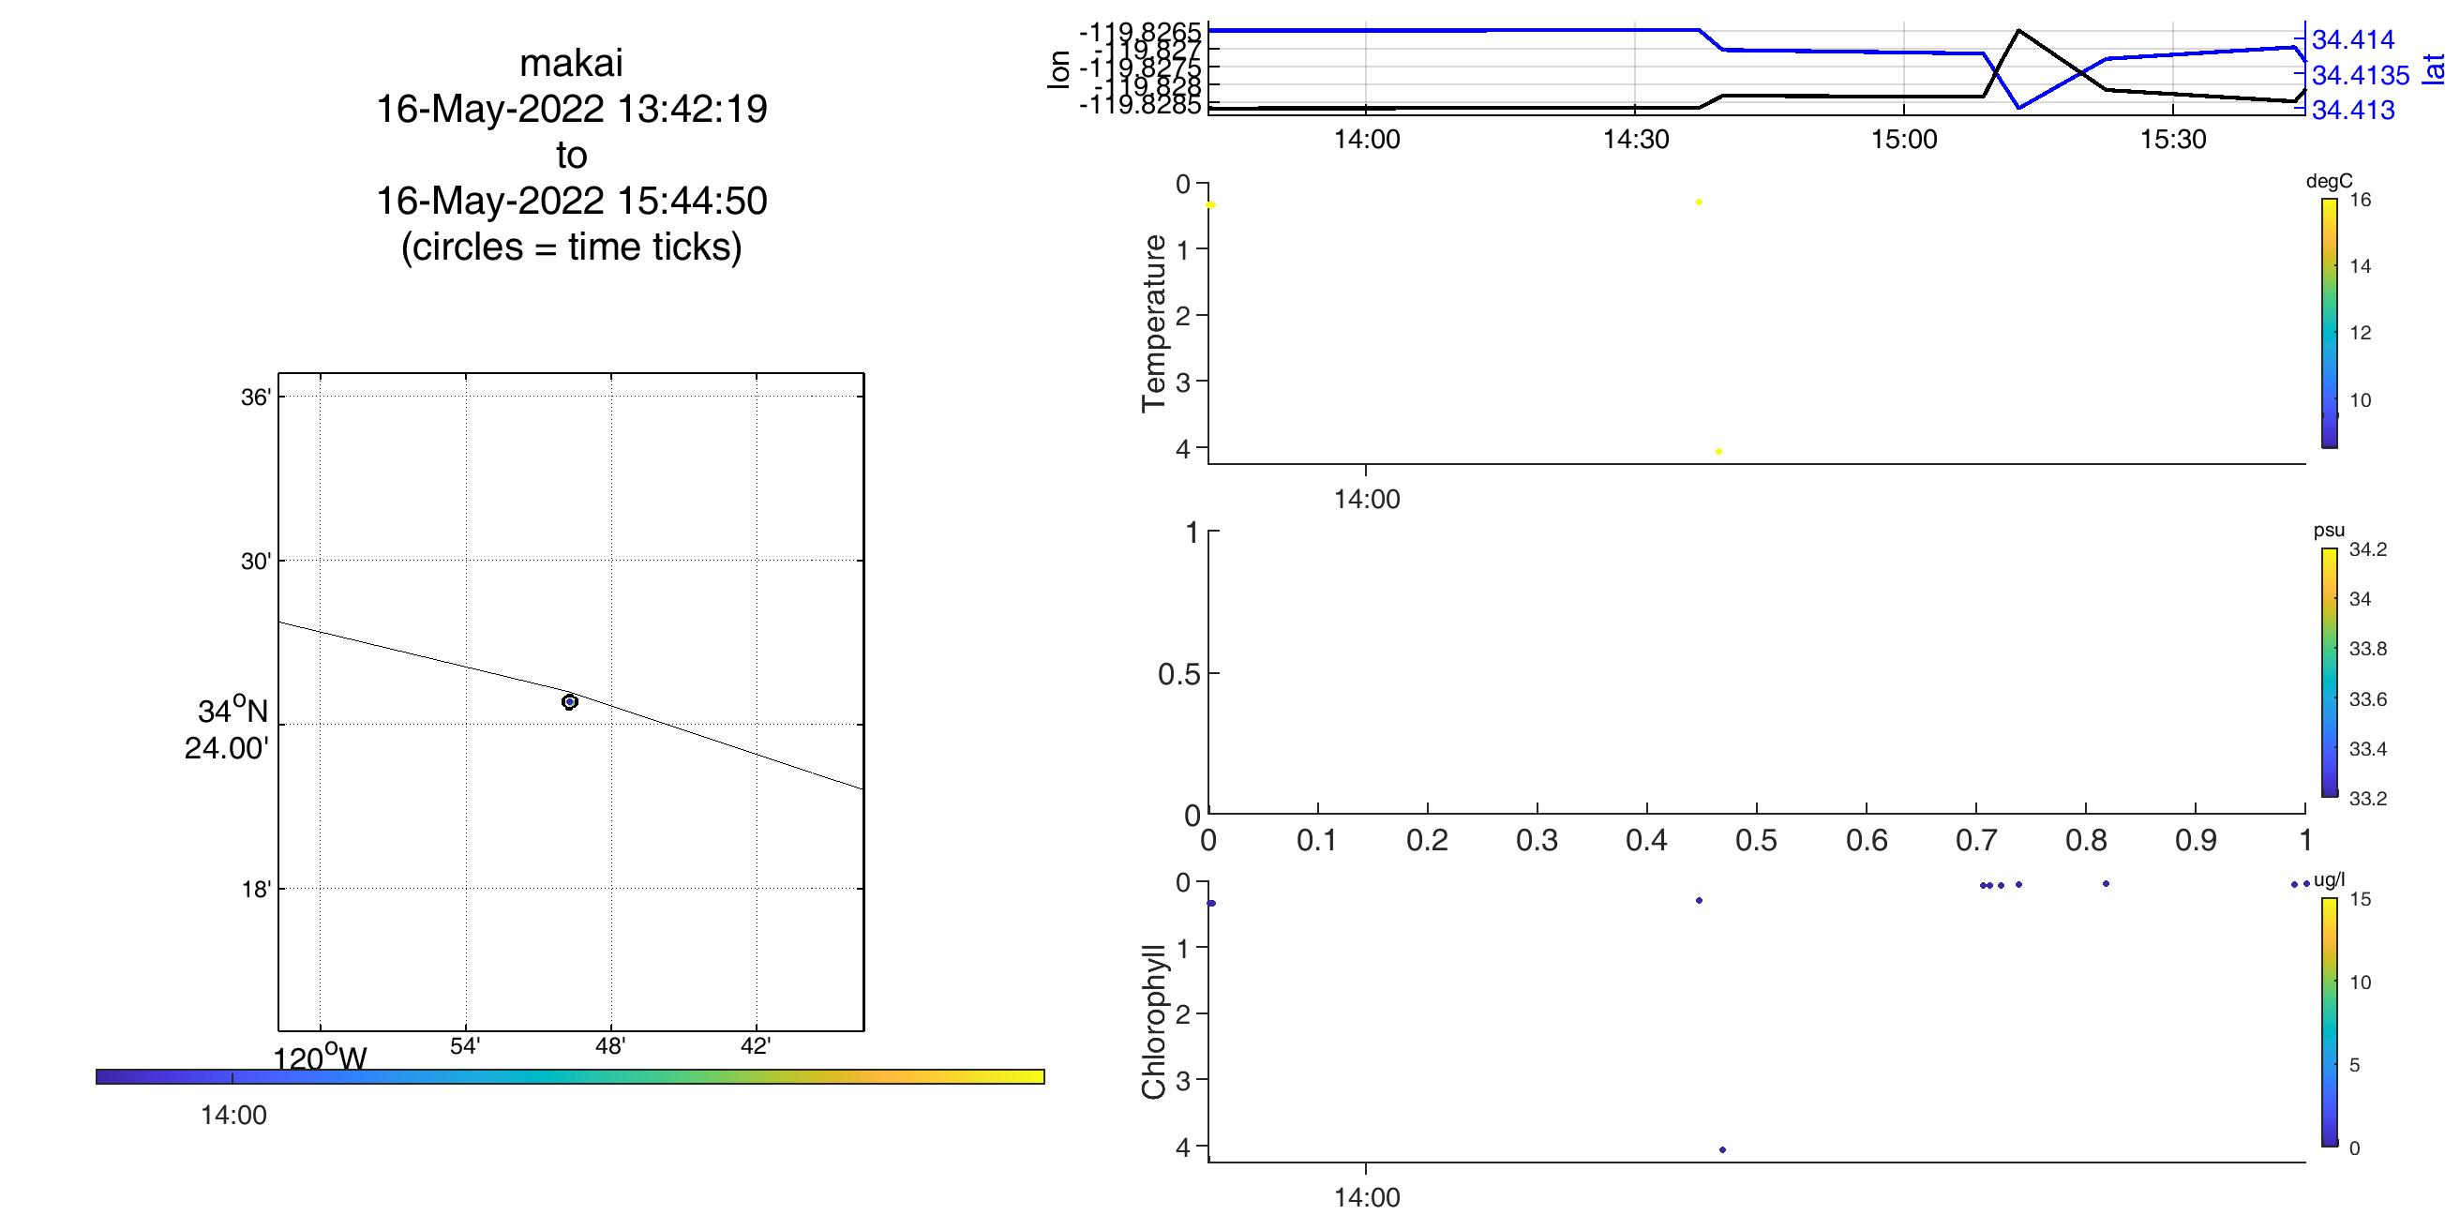
Task: Click the '12' tick on the degC colorbar
Action: [2360, 334]
